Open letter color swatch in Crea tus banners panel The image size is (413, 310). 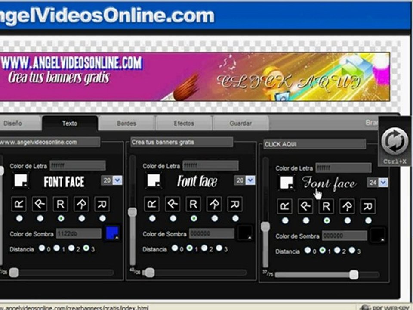[154, 180]
